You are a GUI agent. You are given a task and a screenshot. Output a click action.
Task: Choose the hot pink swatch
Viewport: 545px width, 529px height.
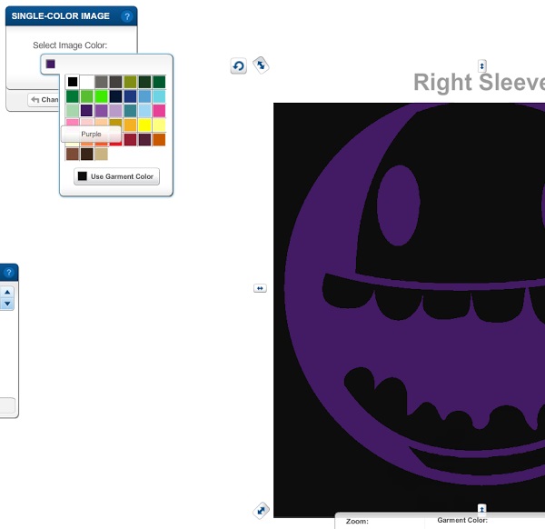pos(159,111)
